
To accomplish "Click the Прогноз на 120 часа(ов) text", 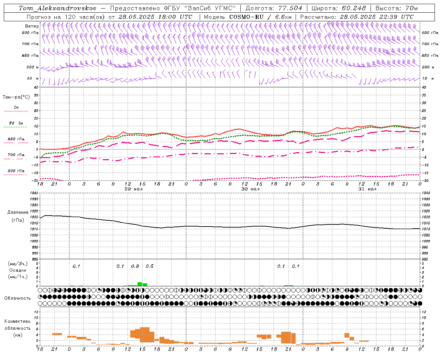I will (66, 17).
